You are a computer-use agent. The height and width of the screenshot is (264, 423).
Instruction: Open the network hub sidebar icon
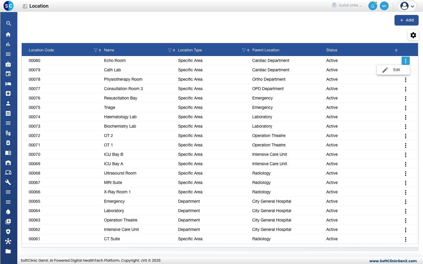pyautogui.click(x=8, y=241)
